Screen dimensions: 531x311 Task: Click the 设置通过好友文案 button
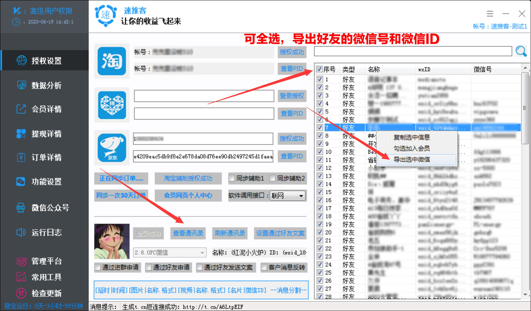pos(280,233)
